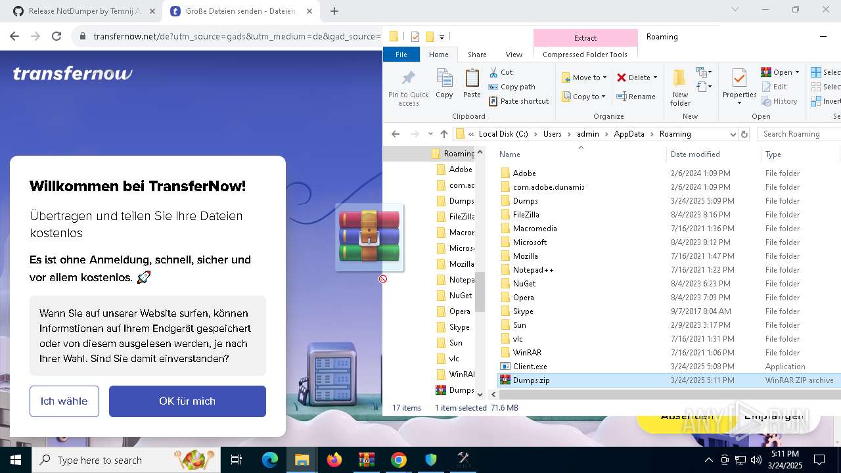This screenshot has width=841, height=473.
Task: Click the Copy button in Clipboard group
Action: (444, 83)
